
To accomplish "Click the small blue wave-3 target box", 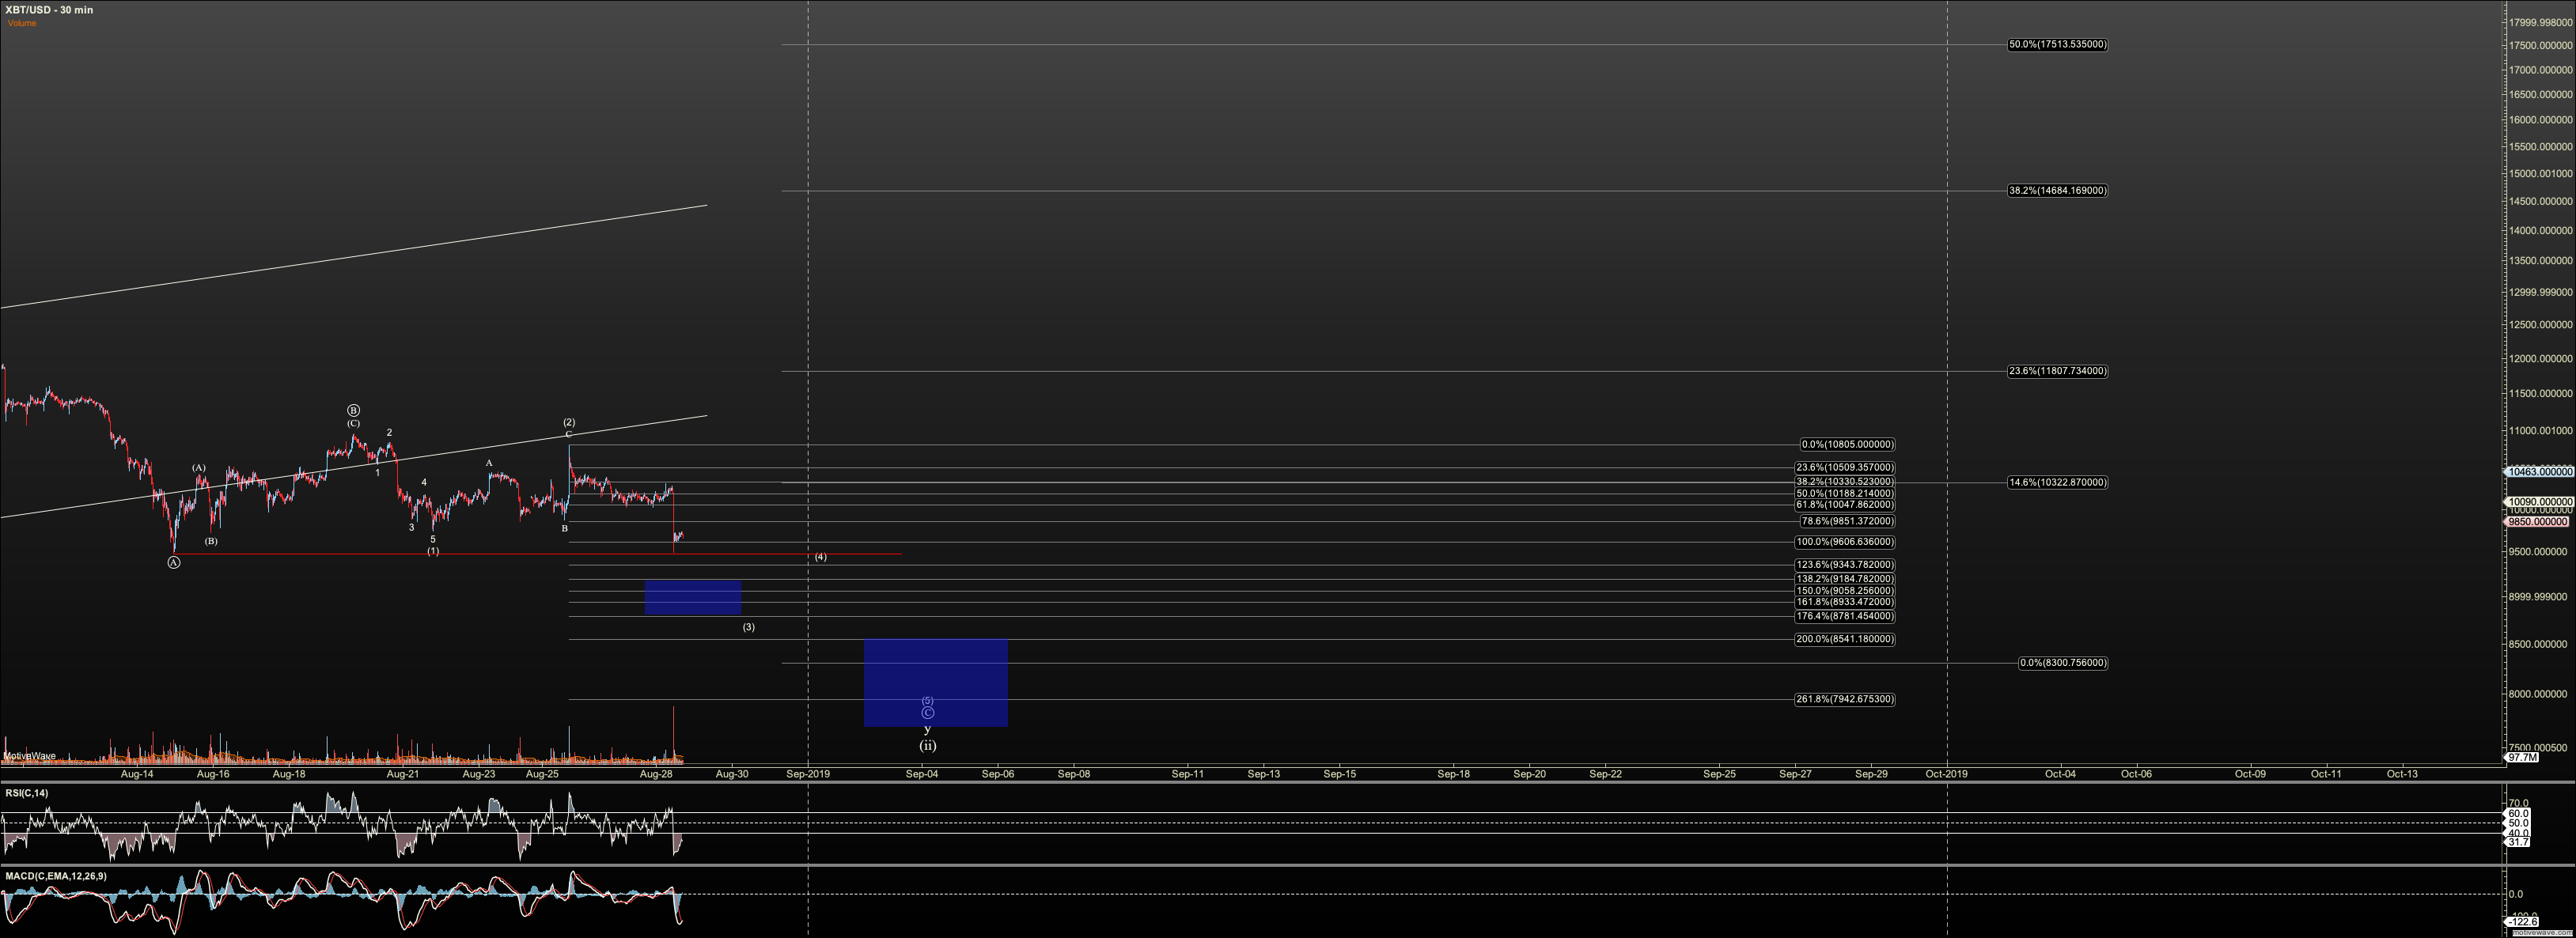I will (693, 597).
